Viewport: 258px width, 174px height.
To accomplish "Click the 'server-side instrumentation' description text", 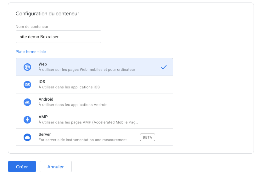I will (x=82, y=140).
